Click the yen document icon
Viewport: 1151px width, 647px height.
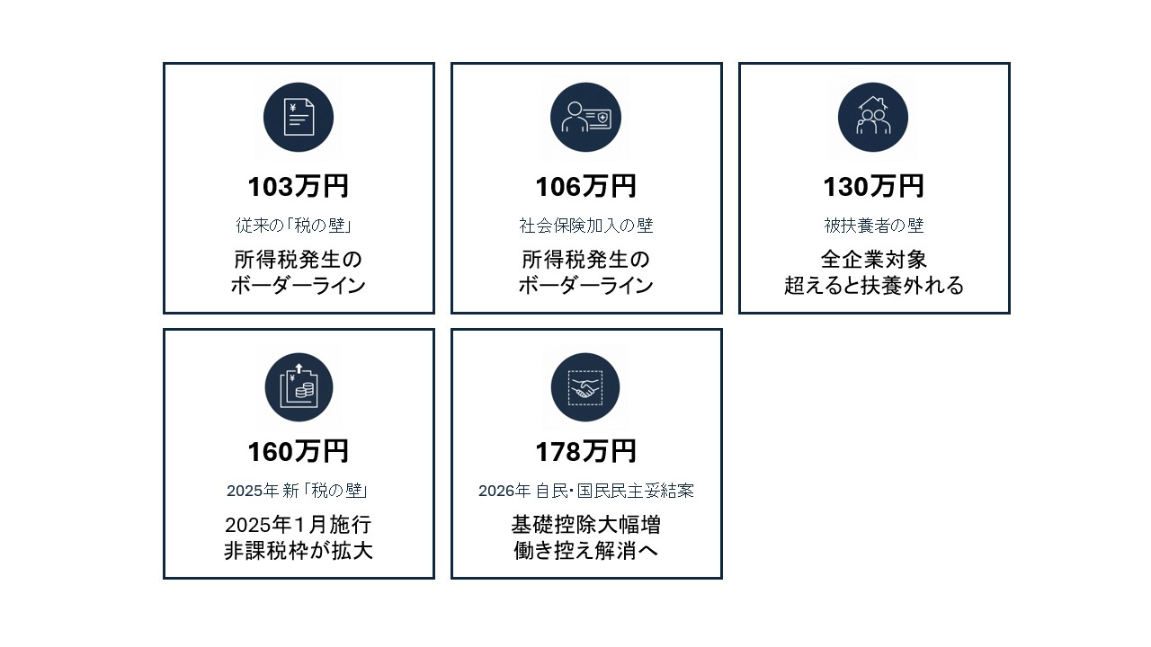[299, 118]
